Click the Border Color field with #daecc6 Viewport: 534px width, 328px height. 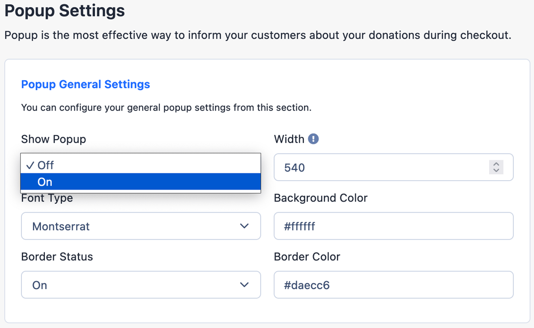coord(393,284)
